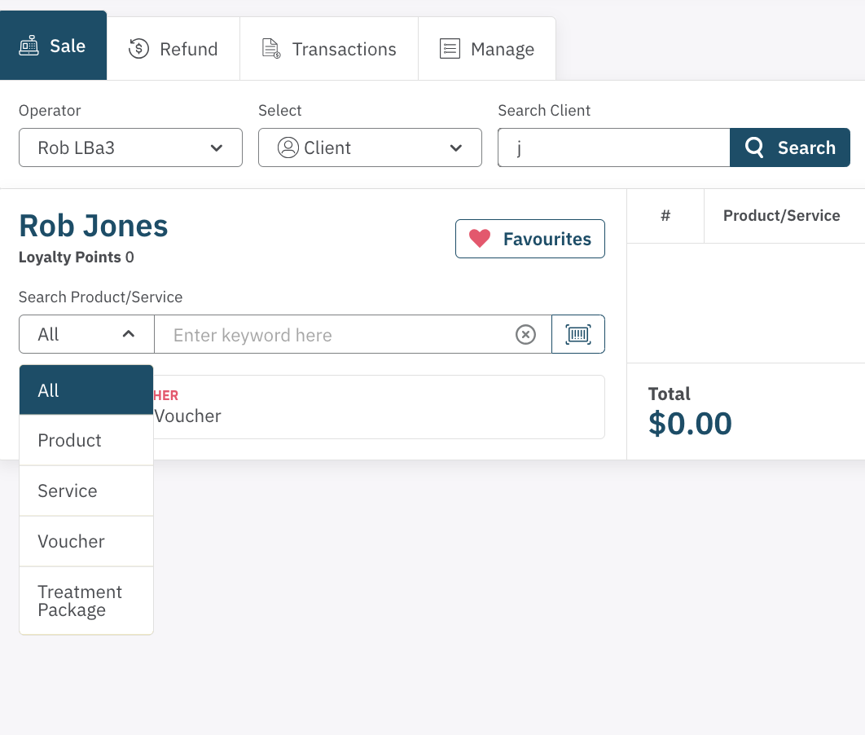Focus the Search Client text field

[613, 147]
